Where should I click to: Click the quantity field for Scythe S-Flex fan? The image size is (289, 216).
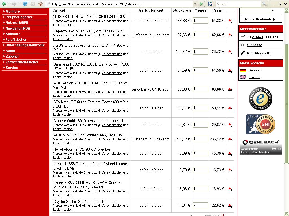[x=200, y=205]
